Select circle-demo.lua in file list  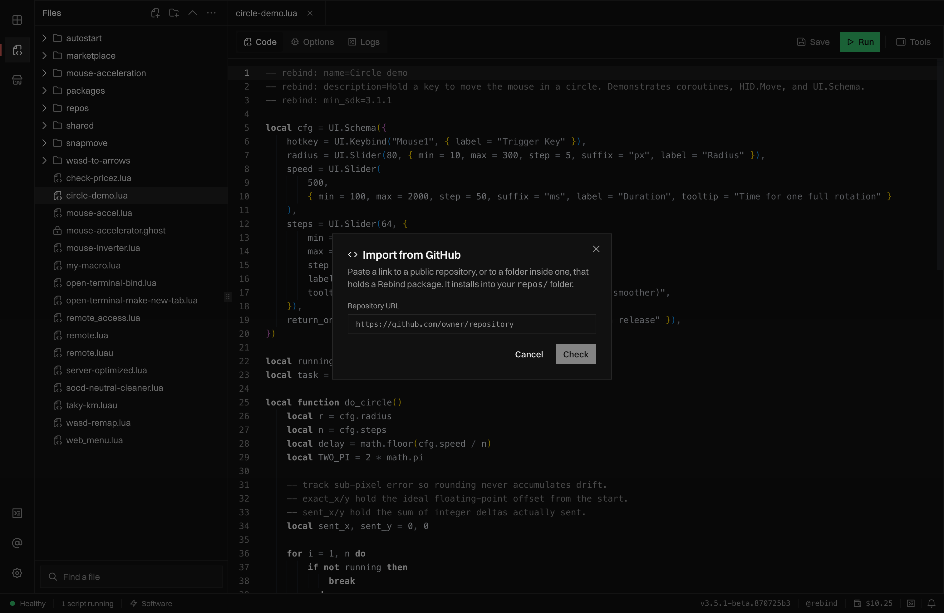point(131,195)
